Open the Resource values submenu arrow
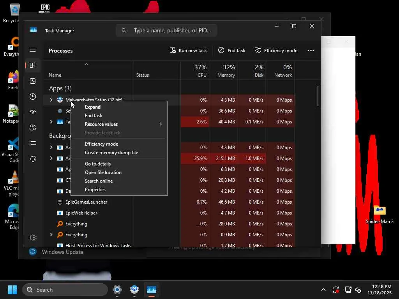The image size is (399, 299). click(161, 124)
